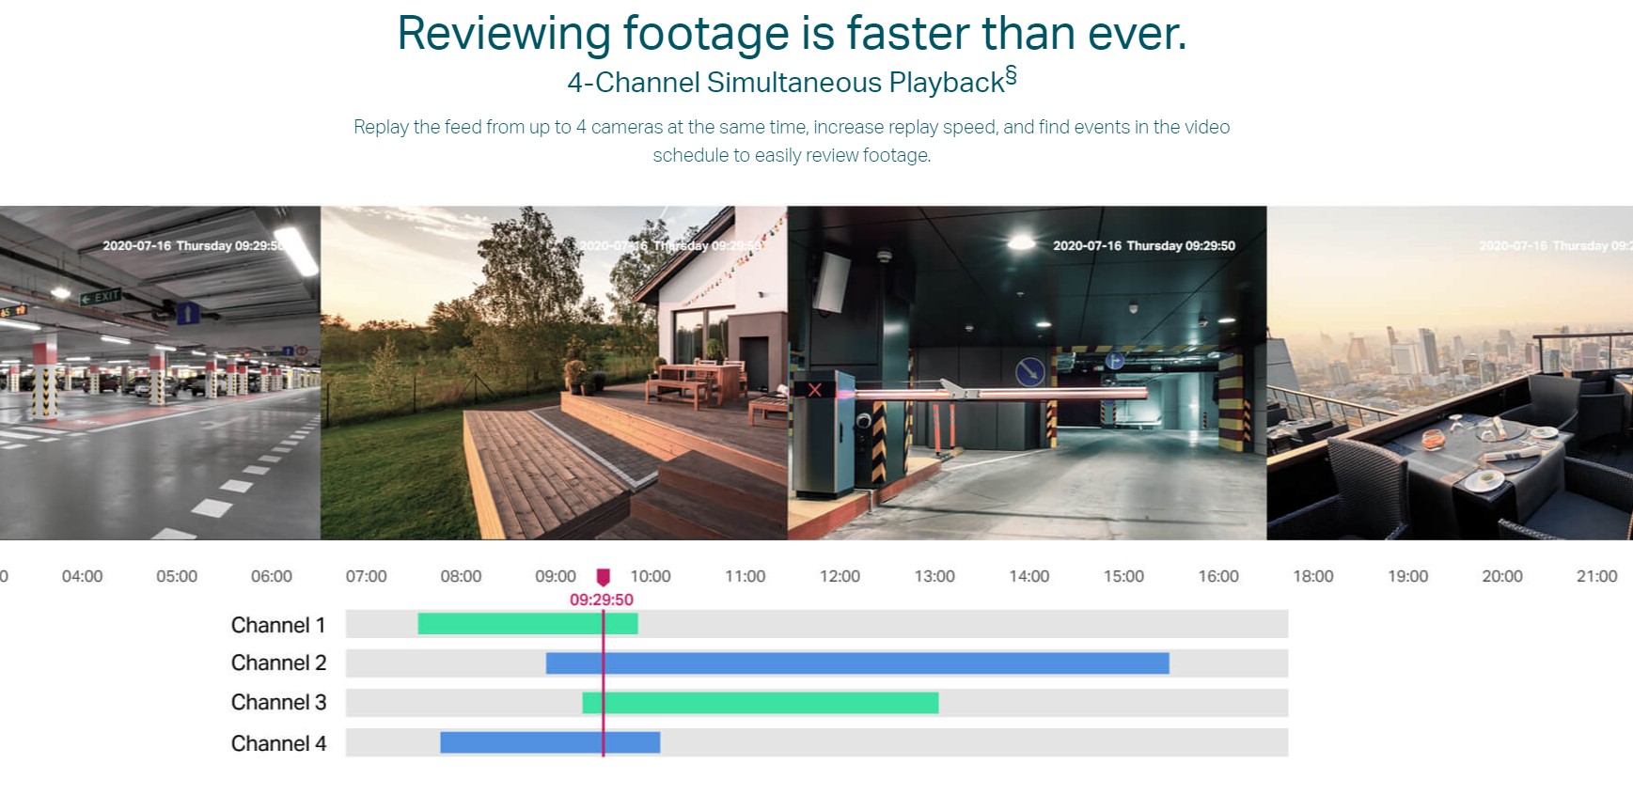Click the 09:00 timeline tick

(x=556, y=576)
